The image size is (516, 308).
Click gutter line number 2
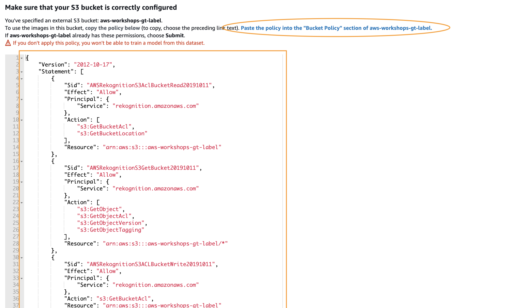[18, 65]
